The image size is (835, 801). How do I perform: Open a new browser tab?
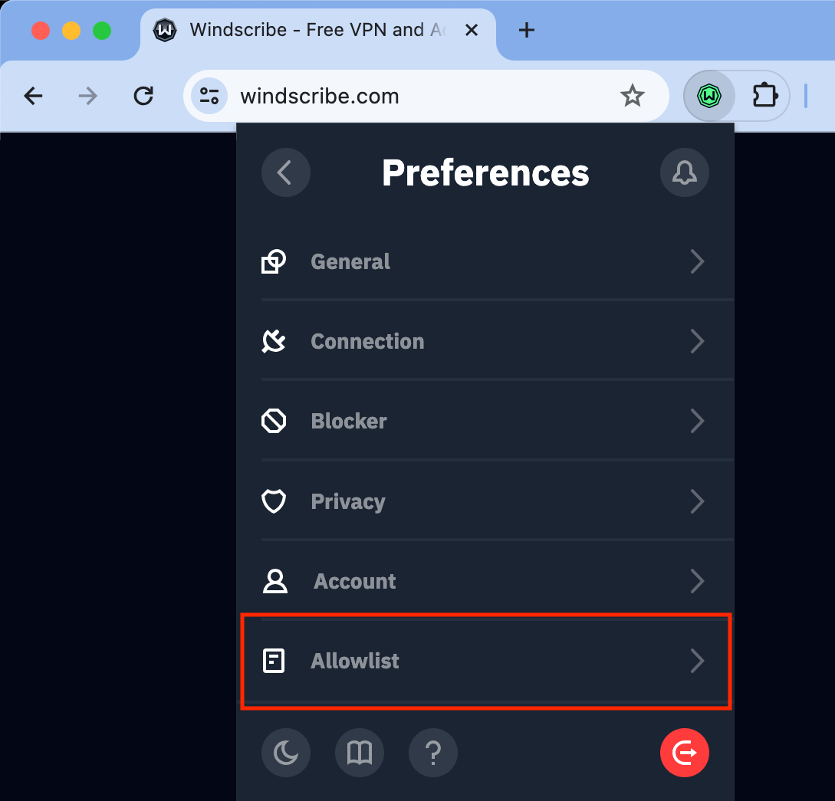point(526,30)
